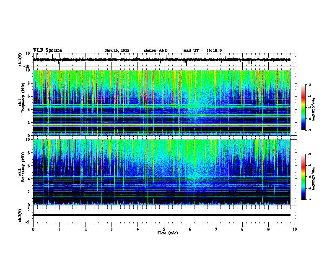Click the "4" minute tick on time axis
This screenshot has height=257, width=332.
(x=138, y=229)
